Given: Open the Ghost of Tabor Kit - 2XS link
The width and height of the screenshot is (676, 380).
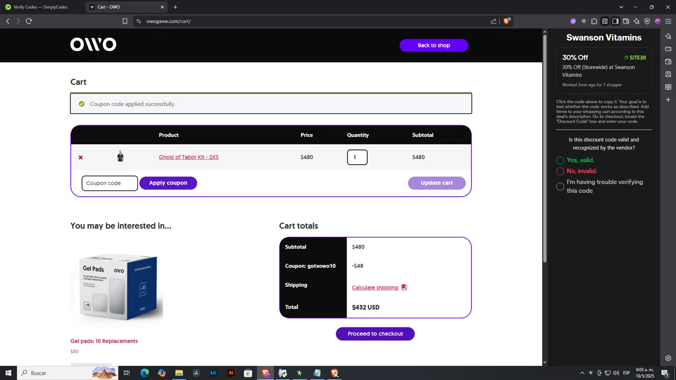Looking at the screenshot, I should pyautogui.click(x=188, y=157).
